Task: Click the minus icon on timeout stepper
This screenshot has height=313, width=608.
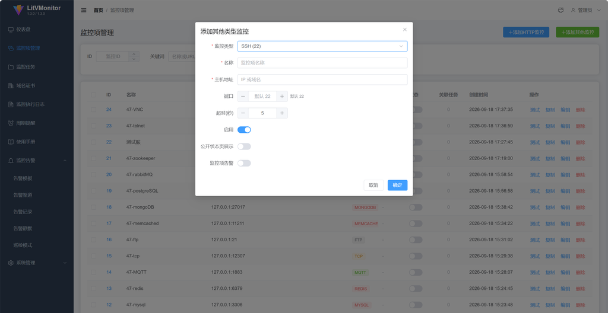Action: click(243, 113)
